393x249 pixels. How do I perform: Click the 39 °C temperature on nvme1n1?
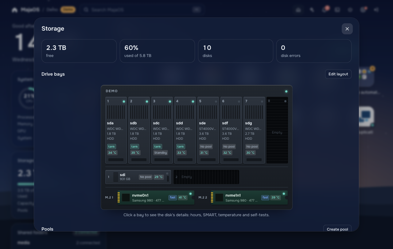click(x=275, y=198)
